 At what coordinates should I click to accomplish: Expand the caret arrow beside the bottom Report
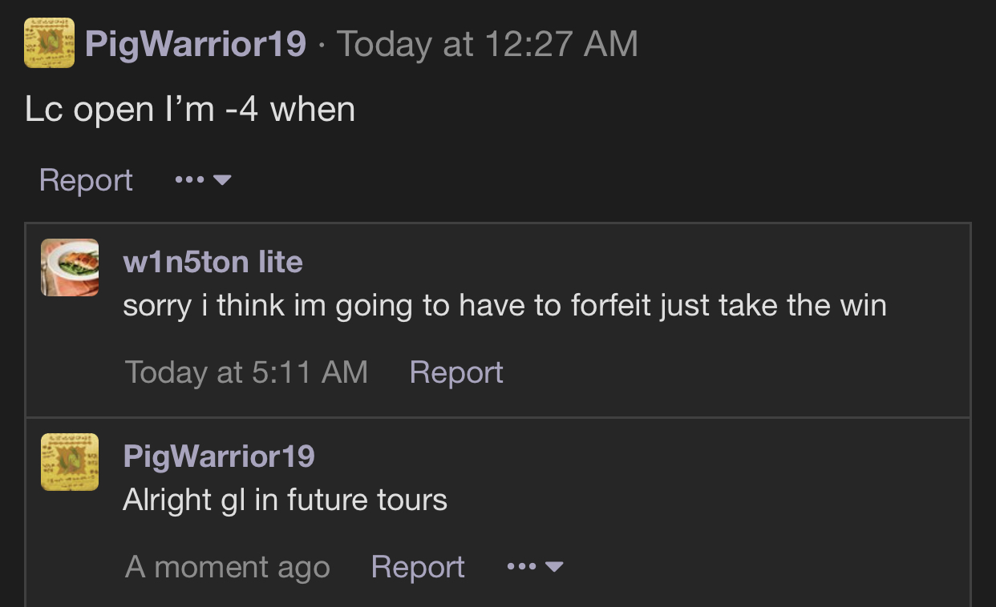pyautogui.click(x=554, y=567)
